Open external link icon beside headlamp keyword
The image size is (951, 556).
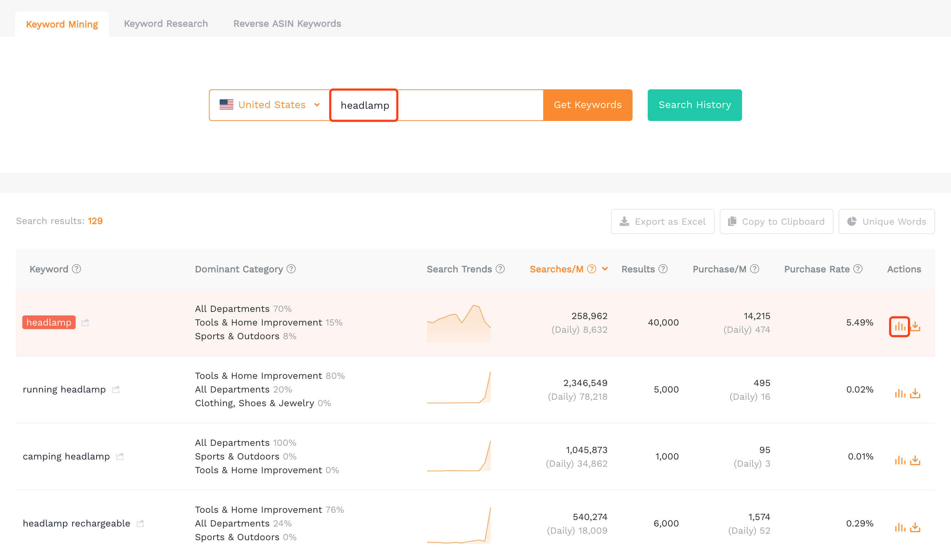pos(85,323)
